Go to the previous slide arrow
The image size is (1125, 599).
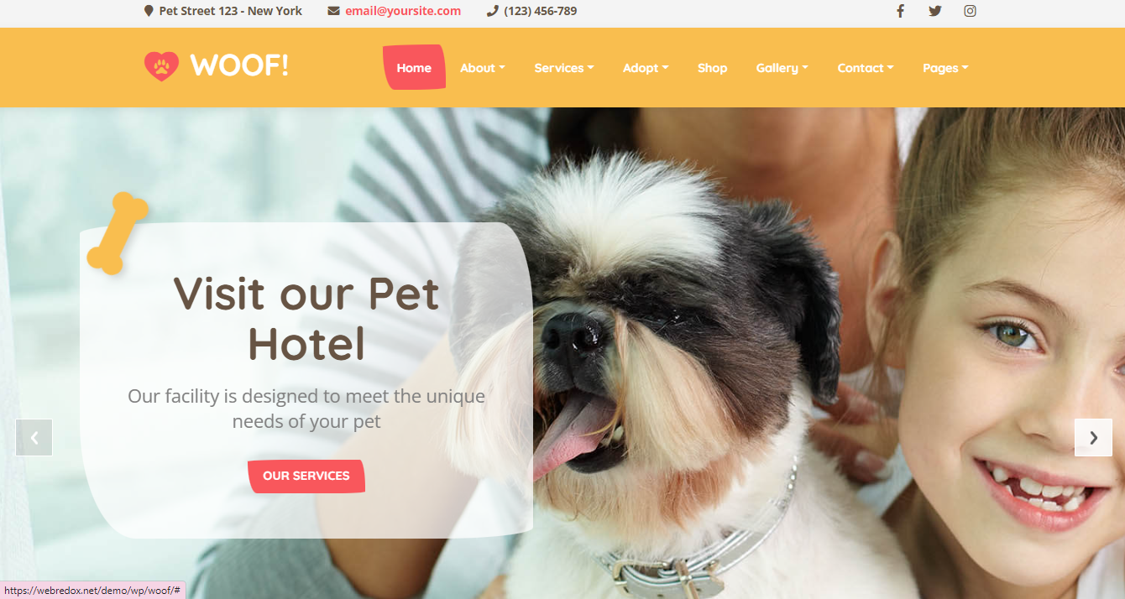click(x=34, y=437)
